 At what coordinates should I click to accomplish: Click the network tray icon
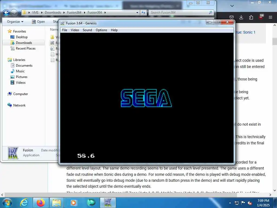[x=236, y=203]
